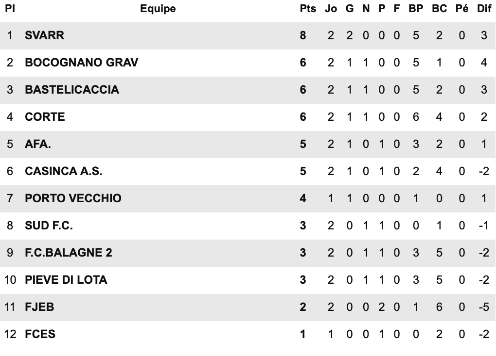496x356 pixels.
Task: Select the CASINCA A.S. team name
Action: point(64,171)
